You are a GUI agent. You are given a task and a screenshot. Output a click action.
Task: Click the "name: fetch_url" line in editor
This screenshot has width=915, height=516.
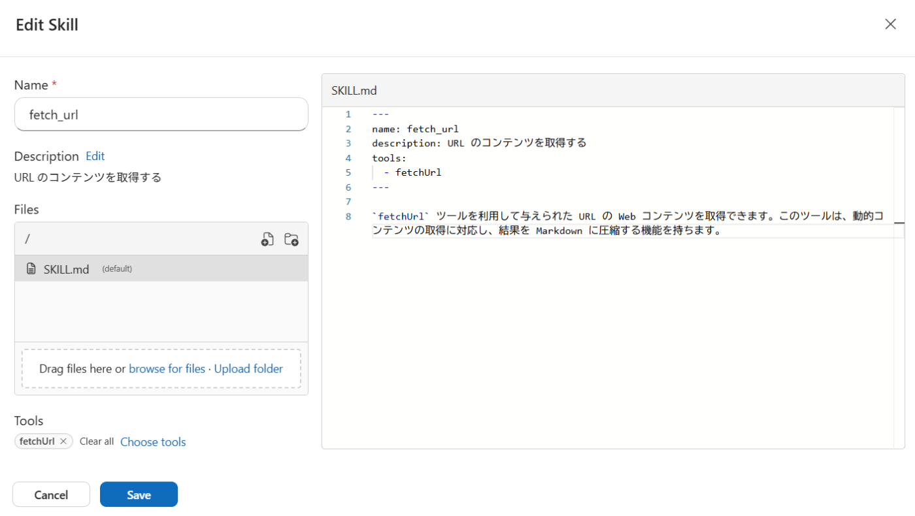click(x=415, y=129)
